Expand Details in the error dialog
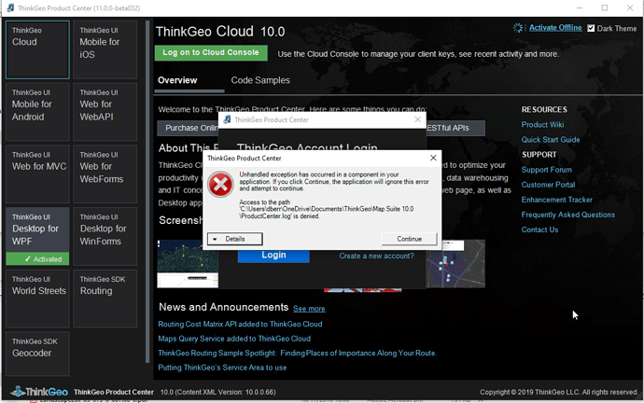The width and height of the screenshot is (644, 403). point(235,239)
